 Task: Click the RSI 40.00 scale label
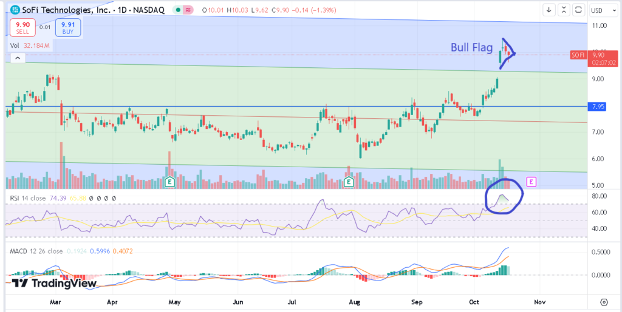tap(599, 228)
